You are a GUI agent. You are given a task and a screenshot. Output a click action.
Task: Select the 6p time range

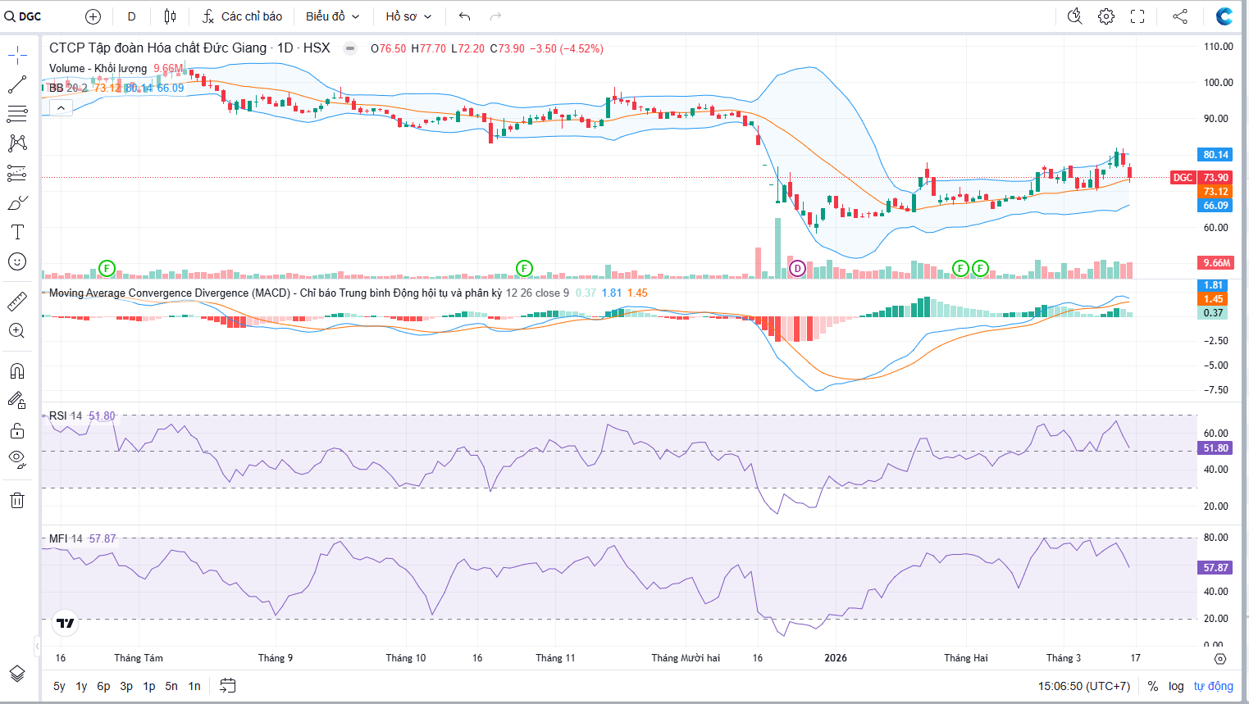click(x=103, y=686)
